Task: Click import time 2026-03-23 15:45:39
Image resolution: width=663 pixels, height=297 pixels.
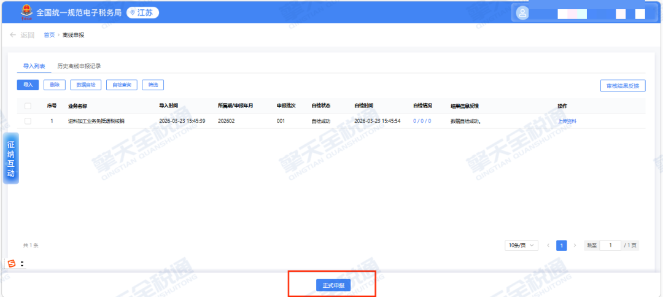Action: coord(182,121)
